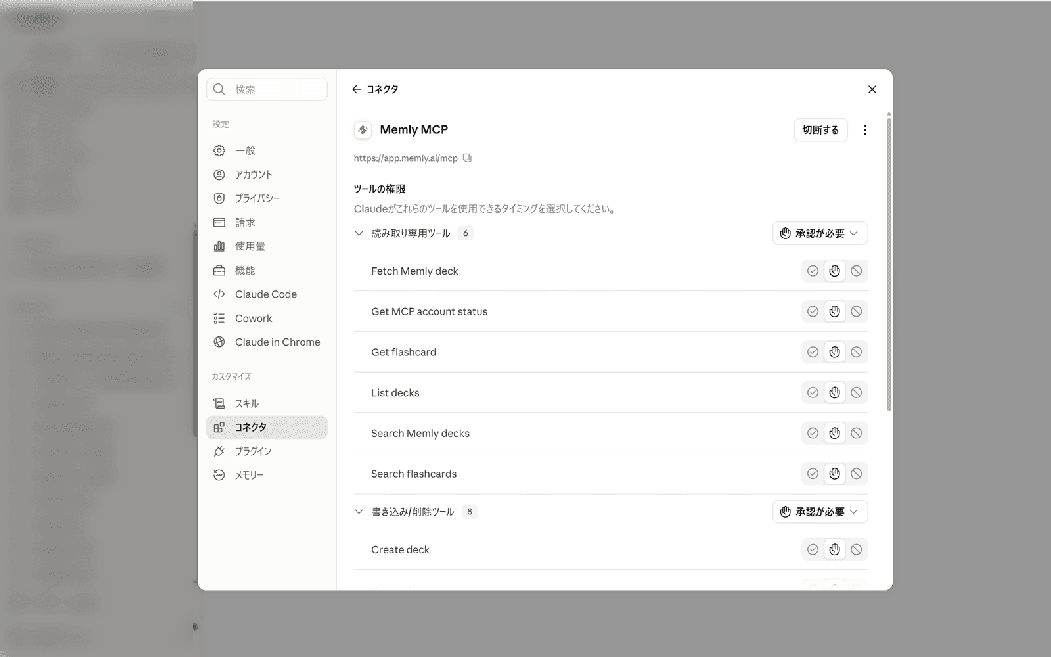Viewport: 1051px width, 657px height.
Task: Block the Get flashcard tool
Action: [x=856, y=352]
